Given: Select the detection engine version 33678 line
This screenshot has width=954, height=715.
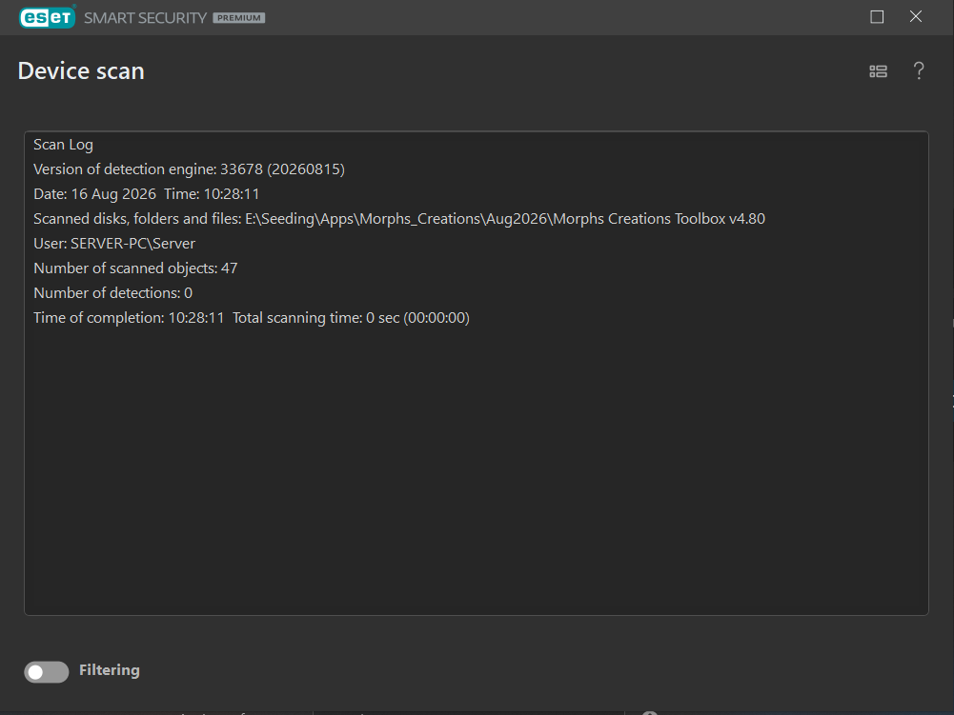Looking at the screenshot, I should 190,169.
